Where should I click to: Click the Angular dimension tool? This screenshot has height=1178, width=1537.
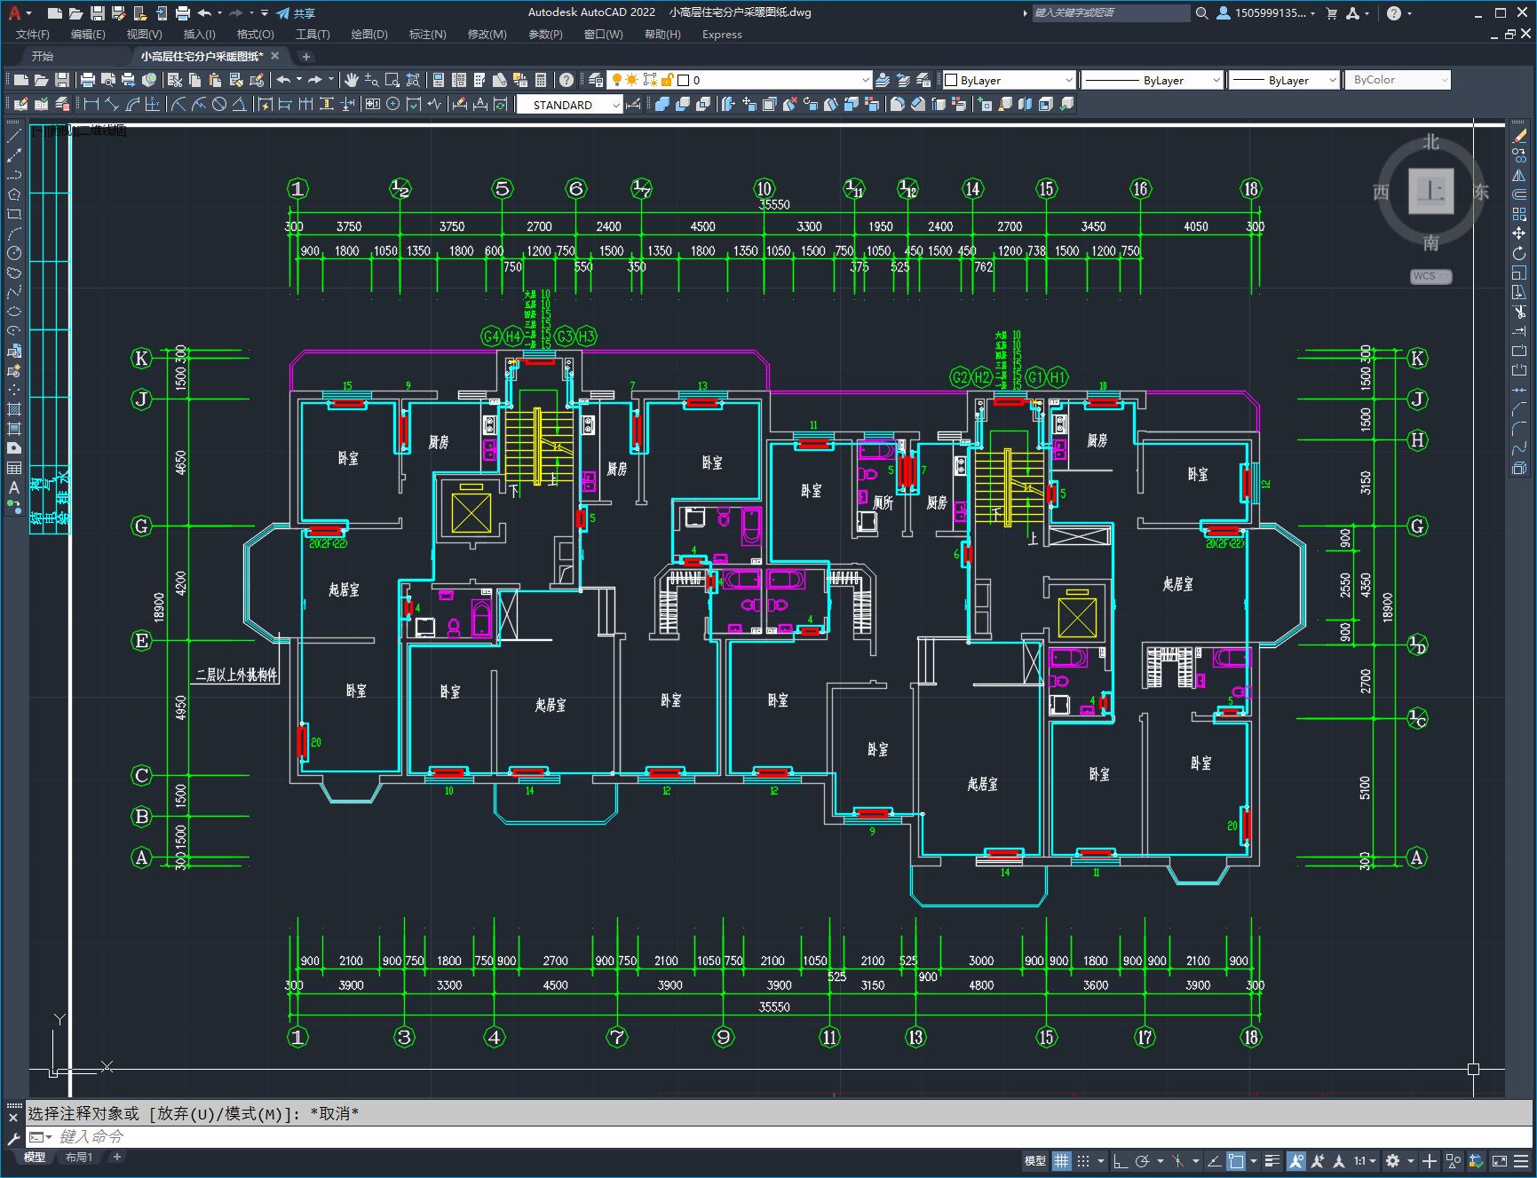coord(239,105)
